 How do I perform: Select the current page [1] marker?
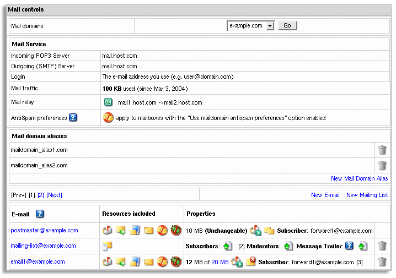click(x=32, y=195)
